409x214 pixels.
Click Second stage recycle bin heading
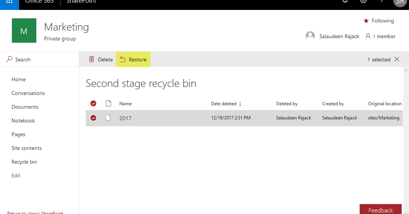click(x=141, y=84)
